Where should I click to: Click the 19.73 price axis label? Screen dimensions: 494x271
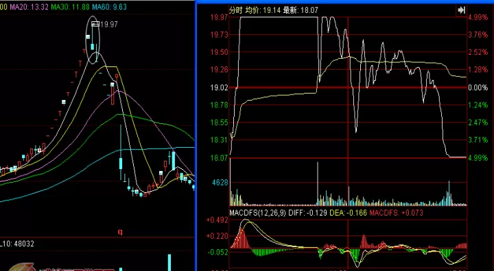pos(219,35)
